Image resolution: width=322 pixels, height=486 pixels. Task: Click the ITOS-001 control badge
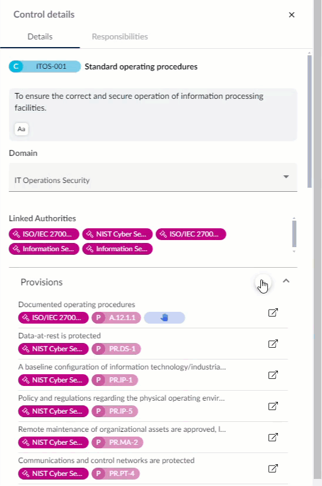[45, 66]
